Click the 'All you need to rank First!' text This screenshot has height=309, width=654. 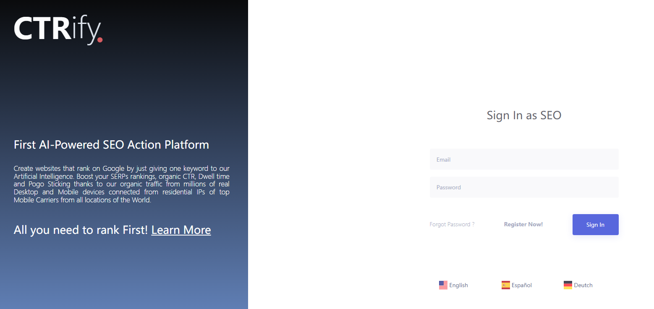(81, 230)
